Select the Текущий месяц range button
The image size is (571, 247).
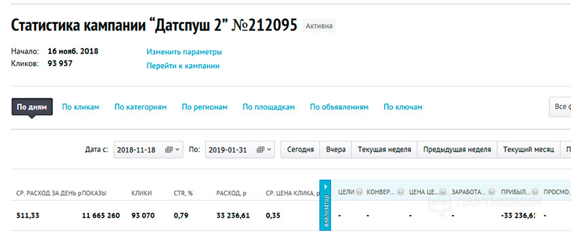pyautogui.click(x=528, y=150)
